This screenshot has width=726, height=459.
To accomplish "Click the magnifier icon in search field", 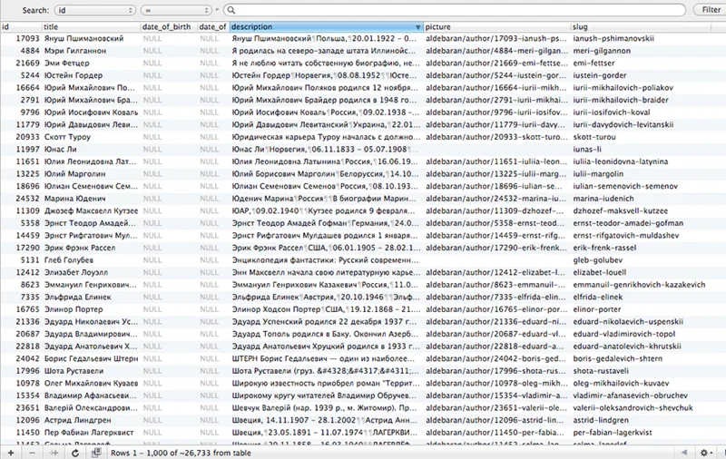I will 231,10.
